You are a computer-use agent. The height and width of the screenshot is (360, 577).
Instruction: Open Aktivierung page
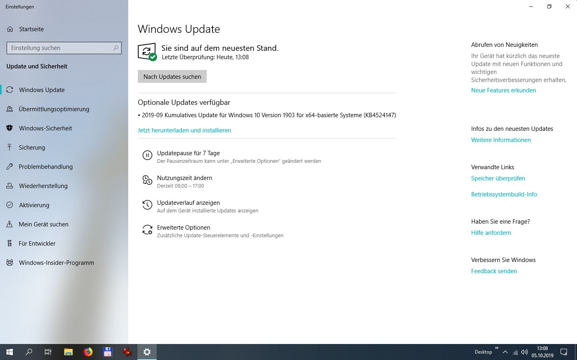tap(64, 205)
